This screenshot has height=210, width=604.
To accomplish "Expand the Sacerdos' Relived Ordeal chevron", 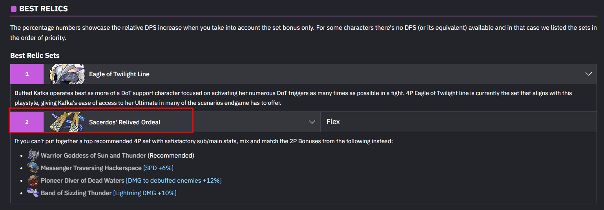I will 312,122.
